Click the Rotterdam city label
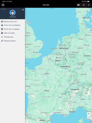 [54, 49]
